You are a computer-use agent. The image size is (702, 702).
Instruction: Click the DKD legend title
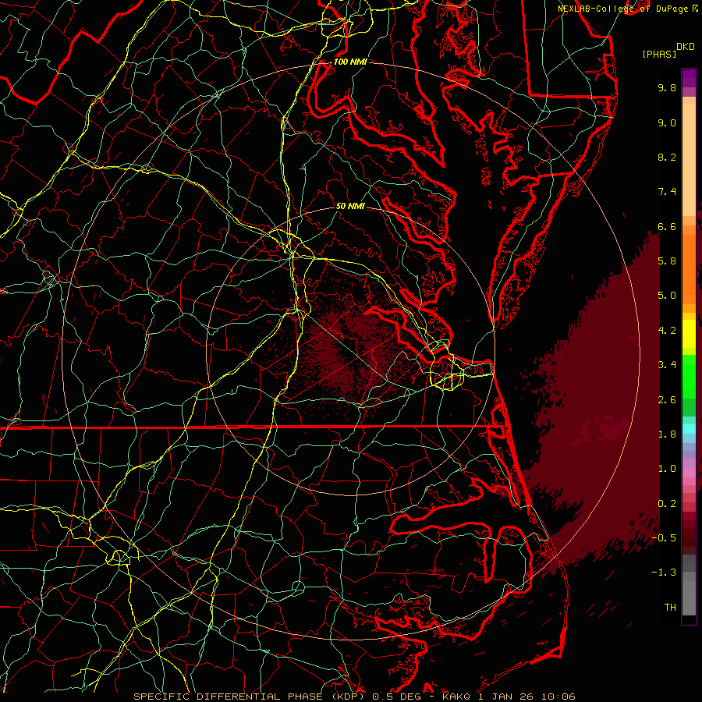685,47
